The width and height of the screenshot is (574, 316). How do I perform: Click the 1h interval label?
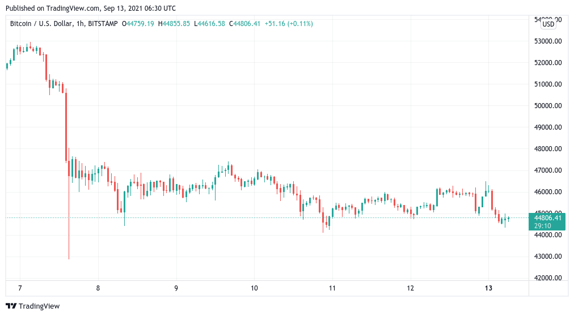point(80,24)
